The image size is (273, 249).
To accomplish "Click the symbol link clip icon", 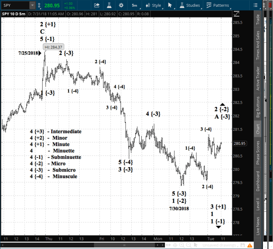I will [x=39, y=5].
